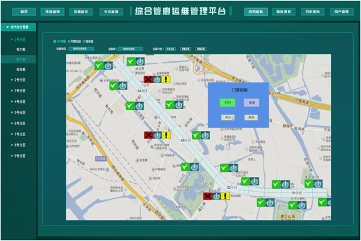Click the yellow warning icon near 04分区
This screenshot has width=361, height=241.
166,79
